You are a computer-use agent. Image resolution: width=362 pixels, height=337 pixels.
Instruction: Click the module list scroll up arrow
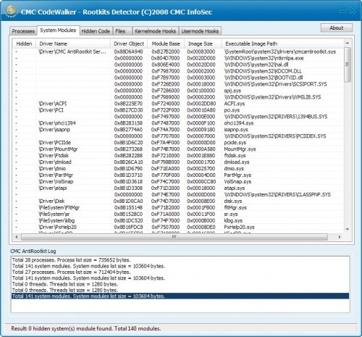click(348, 43)
